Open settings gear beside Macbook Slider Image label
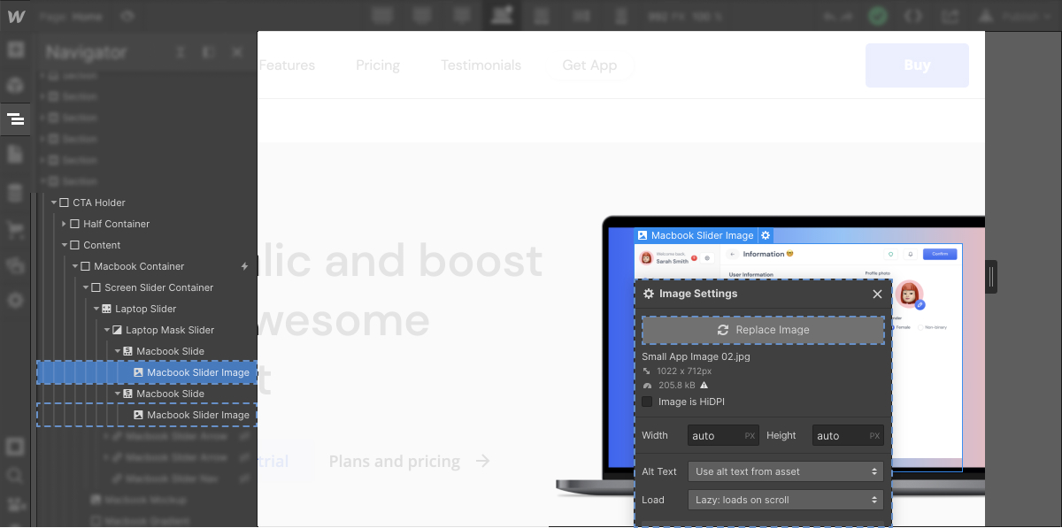The height and width of the screenshot is (528, 1062). [x=766, y=235]
